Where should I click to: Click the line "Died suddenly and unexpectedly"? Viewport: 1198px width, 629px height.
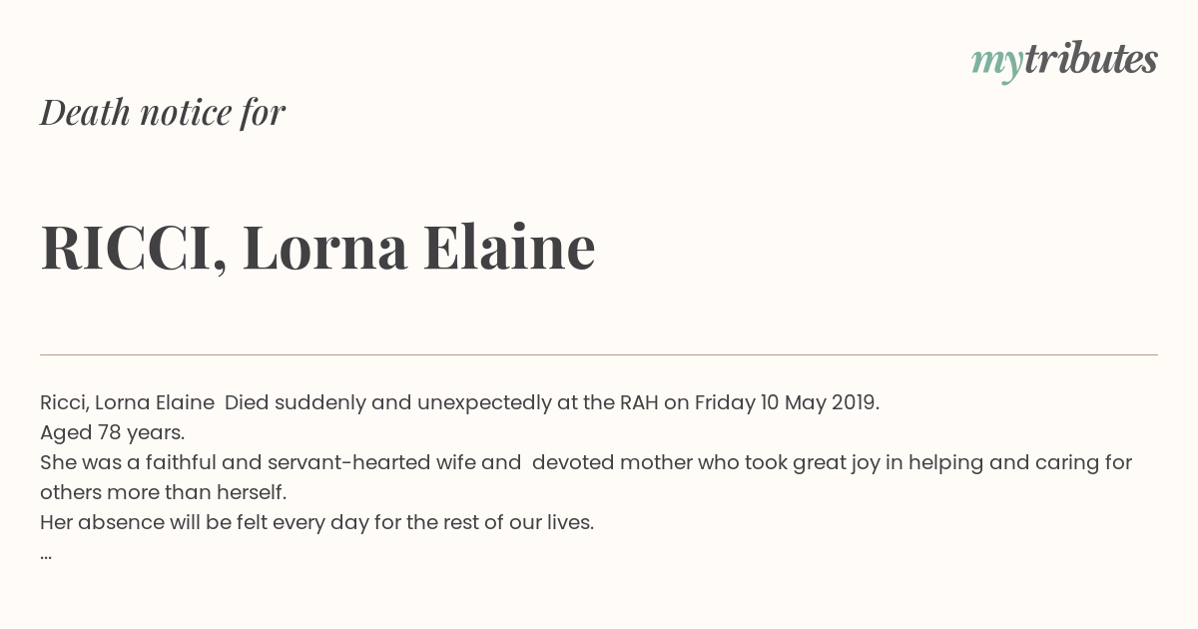pyautogui.click(x=386, y=403)
